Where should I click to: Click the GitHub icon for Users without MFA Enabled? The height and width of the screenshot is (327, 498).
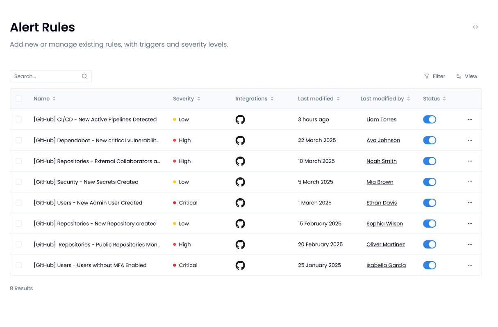pos(240,265)
